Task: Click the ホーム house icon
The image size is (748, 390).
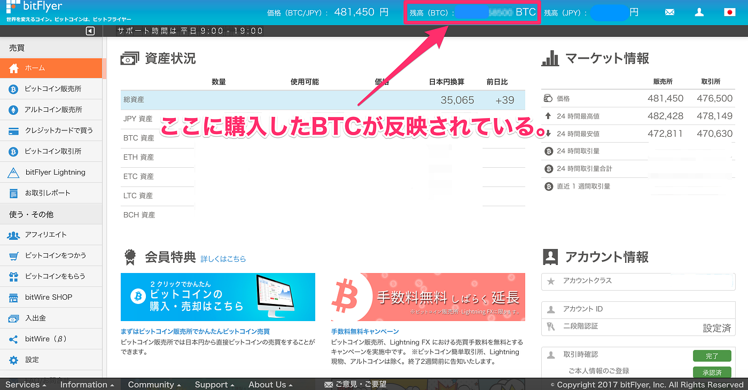Action: [x=14, y=68]
